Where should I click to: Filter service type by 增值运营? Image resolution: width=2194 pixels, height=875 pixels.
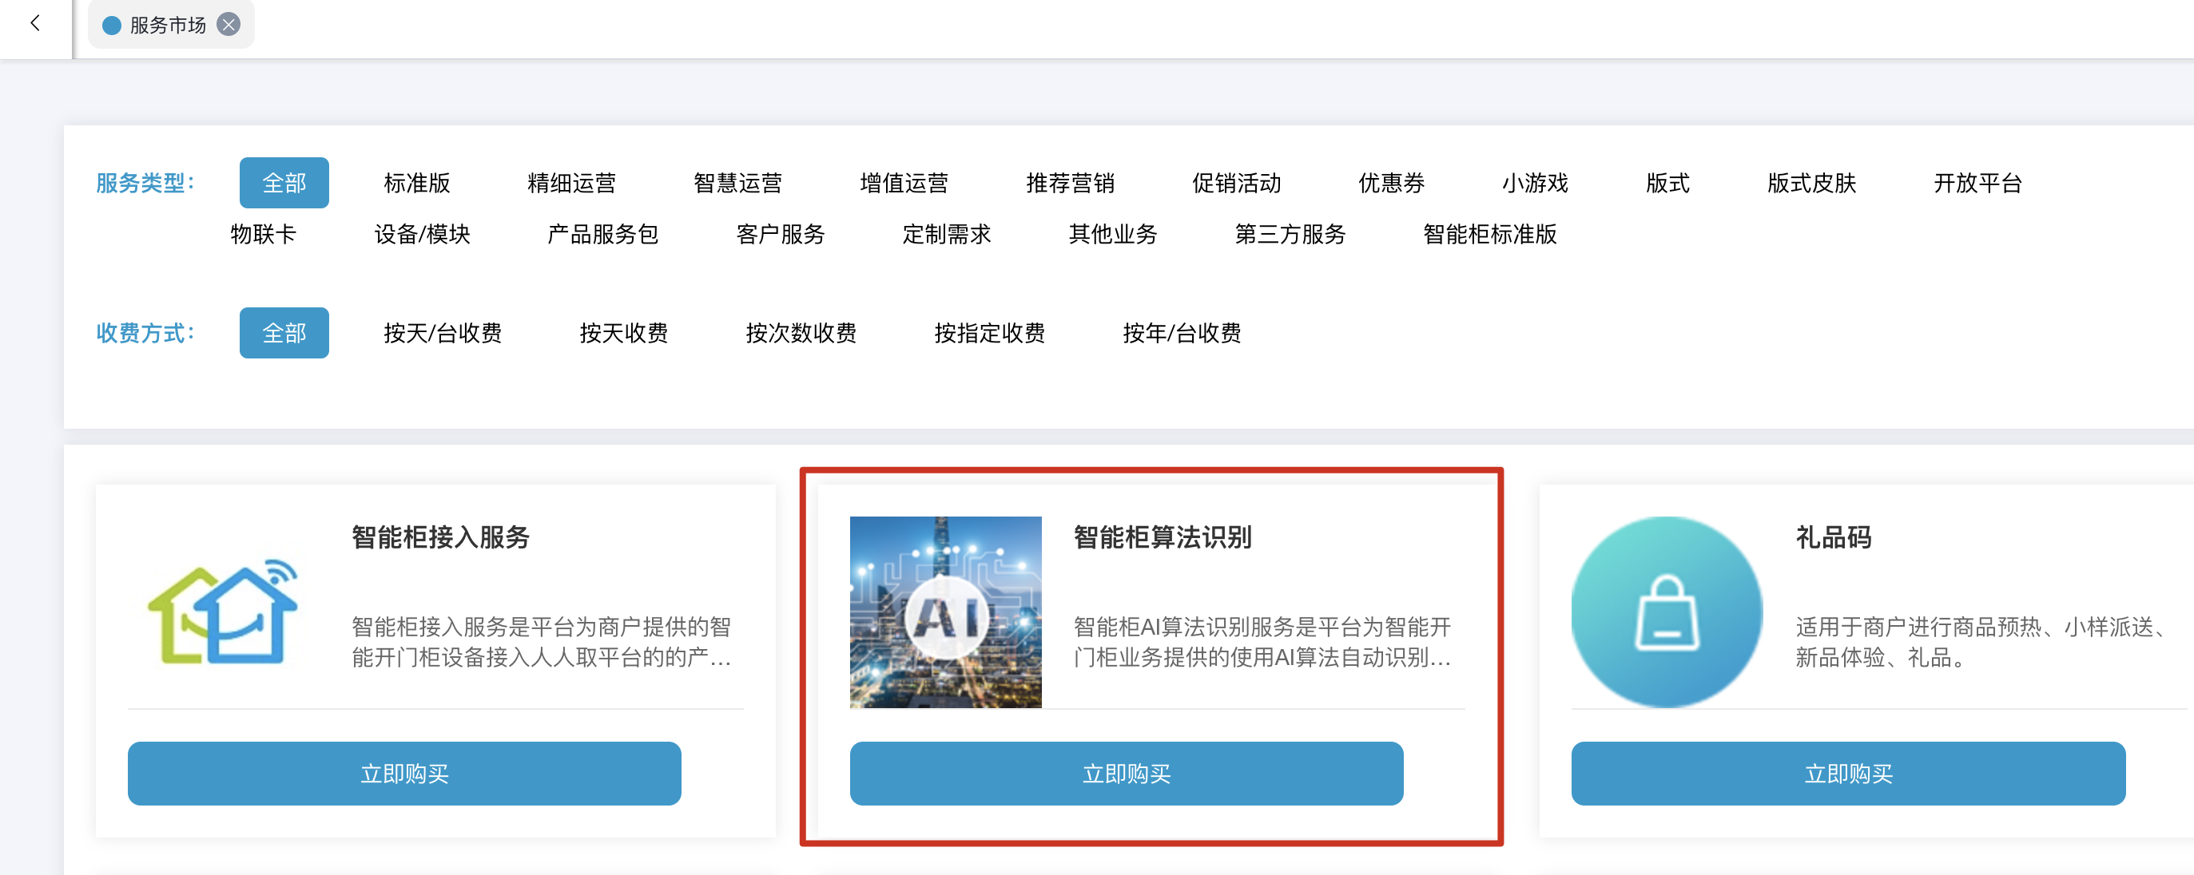[x=904, y=183]
